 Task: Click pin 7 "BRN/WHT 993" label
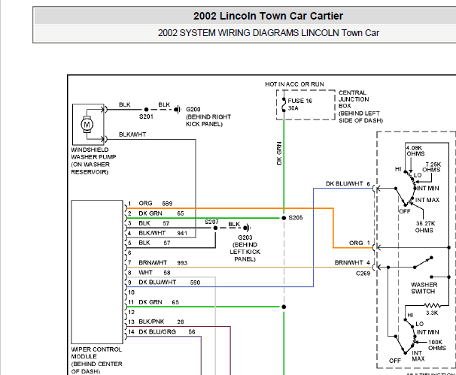click(x=163, y=263)
